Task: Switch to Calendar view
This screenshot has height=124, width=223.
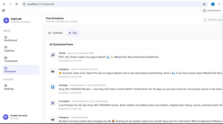Action: tap(55, 33)
